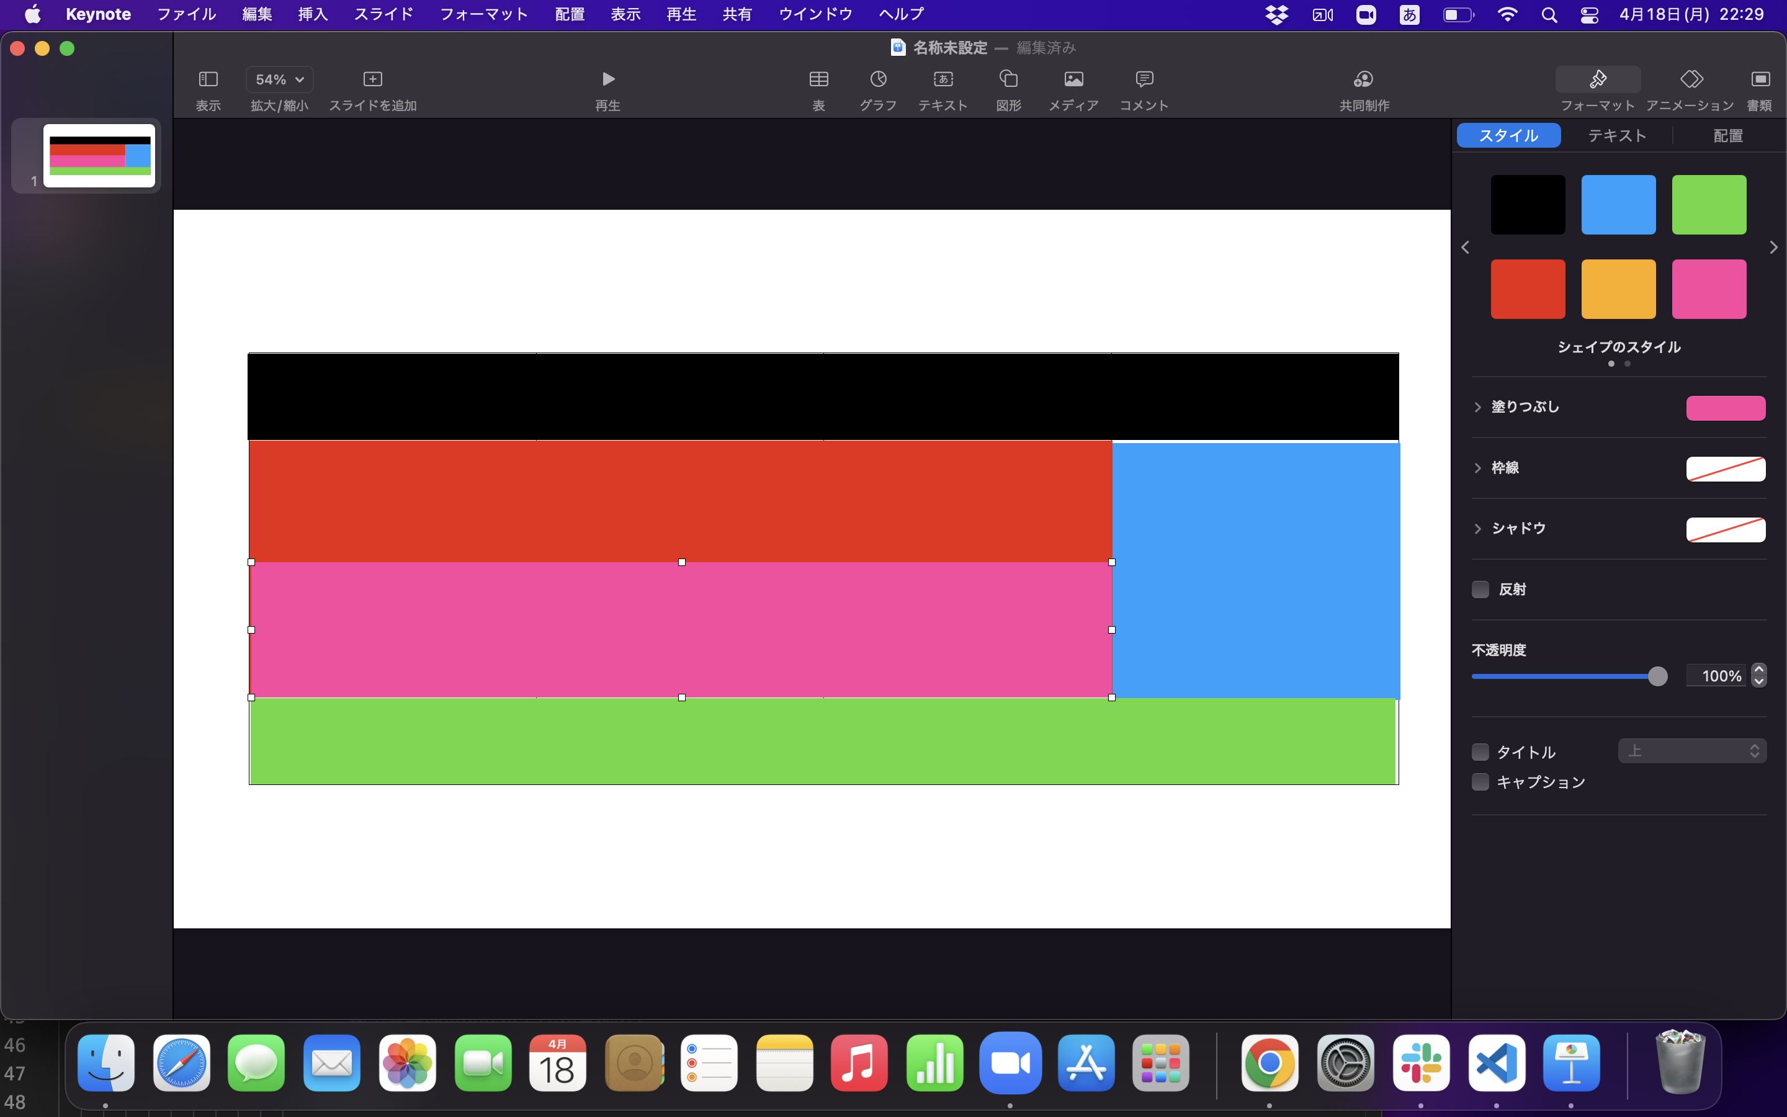
Task: Open the Collaborate (共同制作) icon
Action: 1364,80
